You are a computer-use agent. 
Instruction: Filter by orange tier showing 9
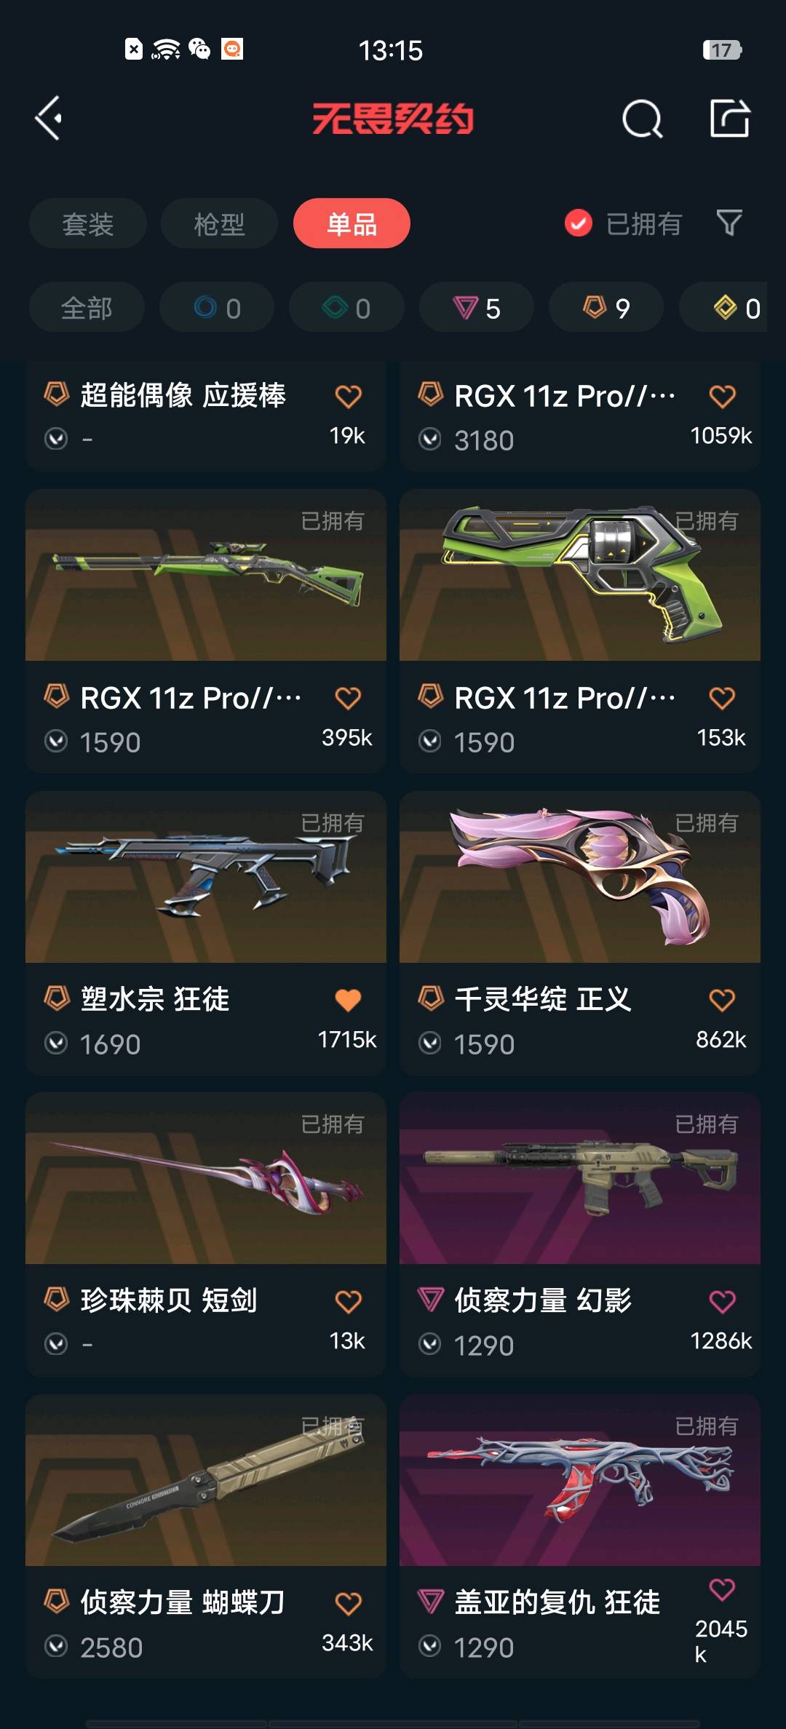(606, 308)
